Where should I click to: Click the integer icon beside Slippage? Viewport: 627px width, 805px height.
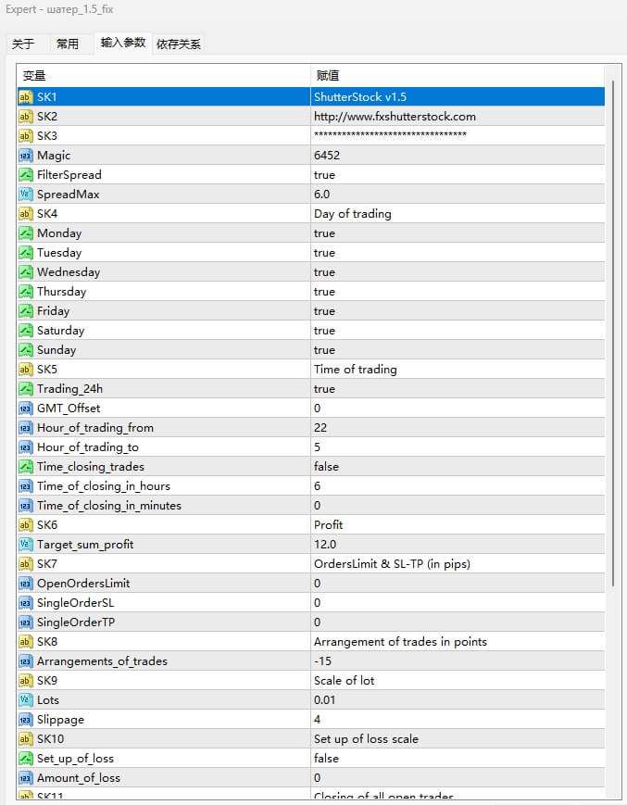pyautogui.click(x=26, y=721)
